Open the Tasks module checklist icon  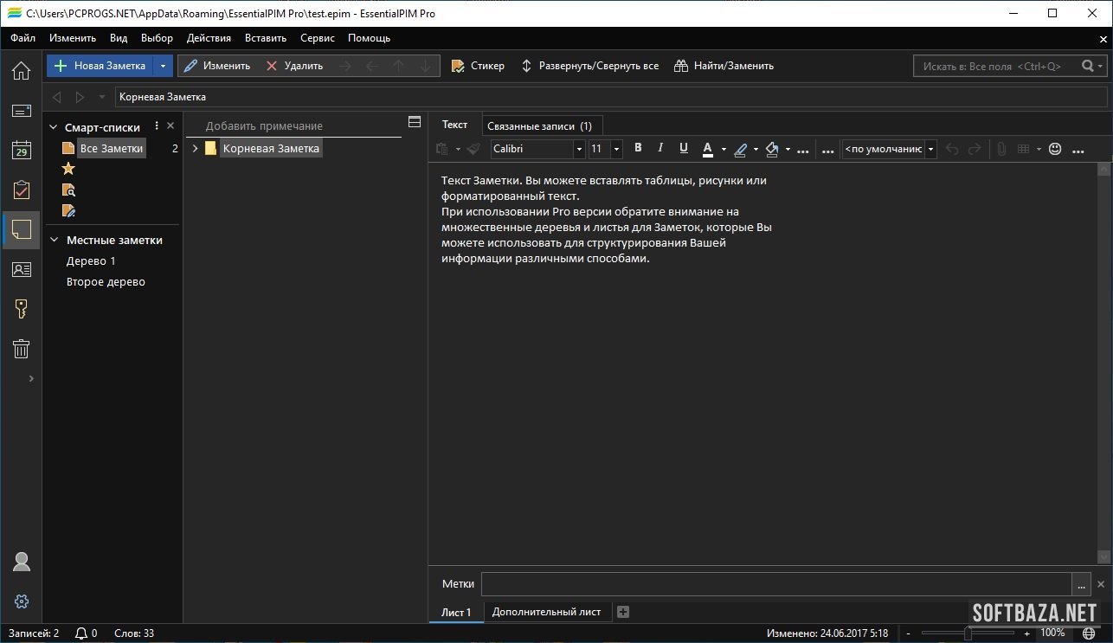21,190
